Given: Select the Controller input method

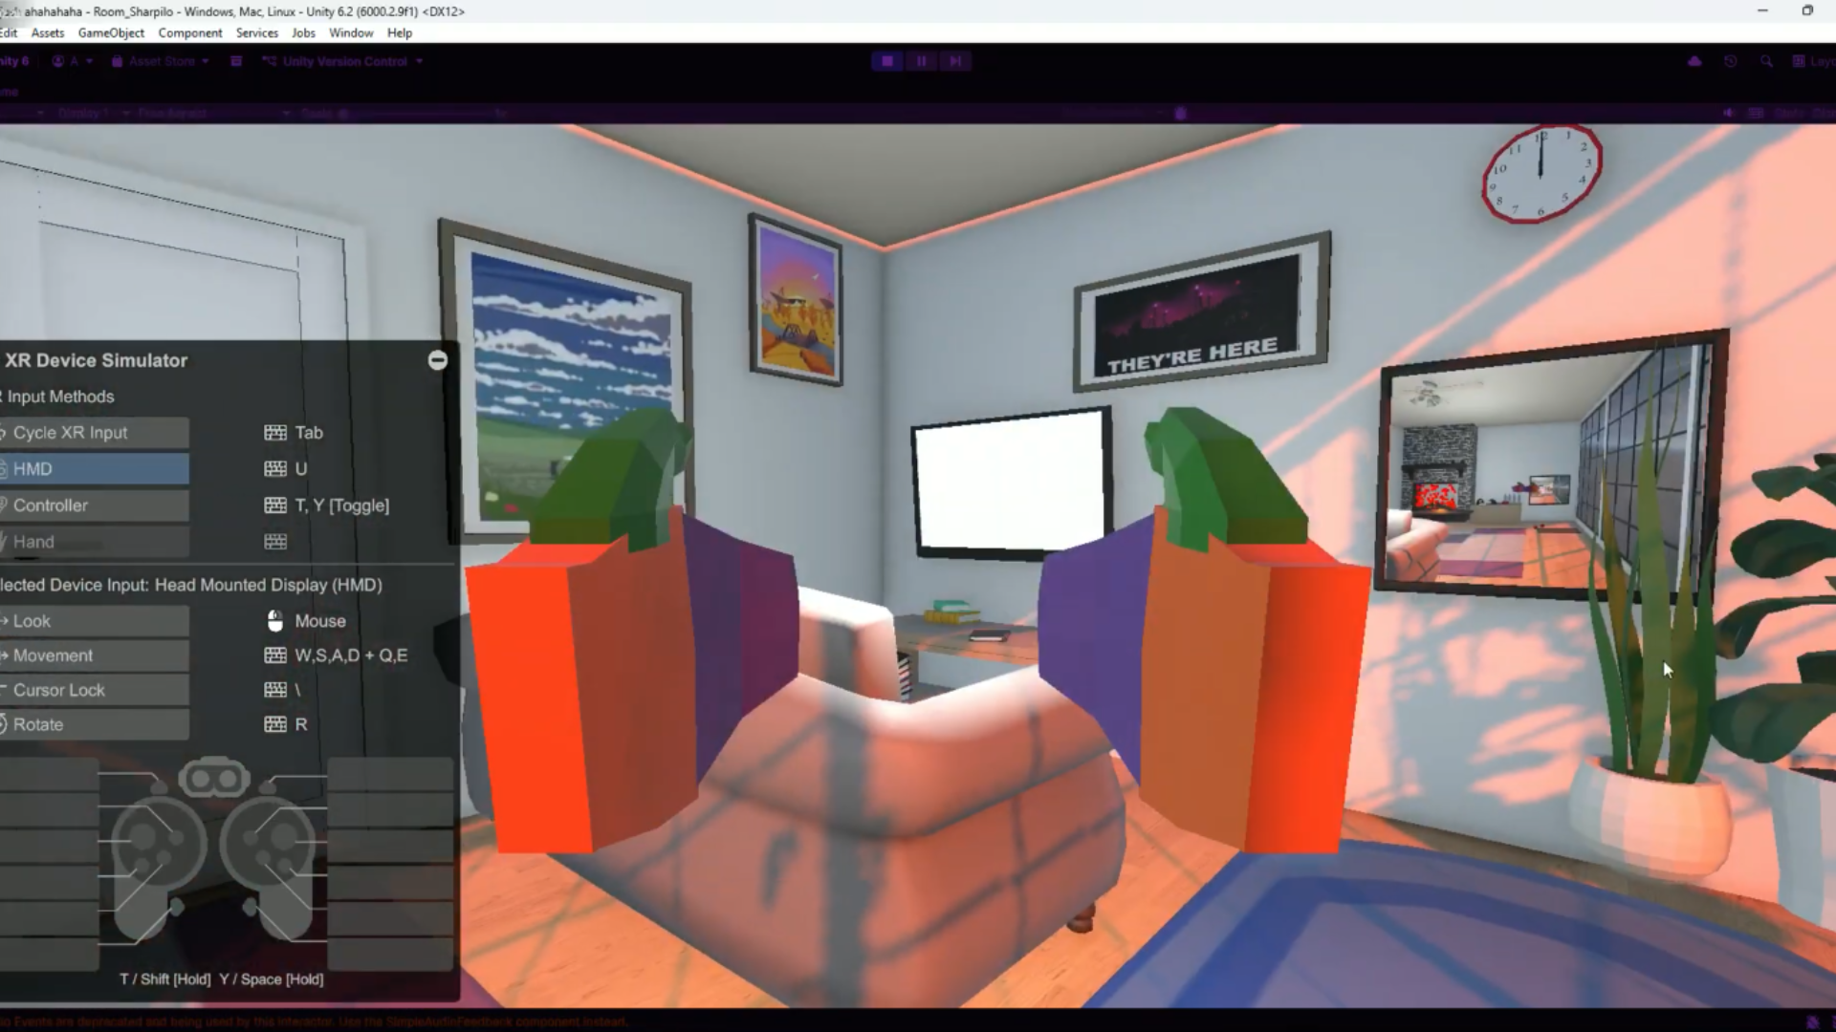Looking at the screenshot, I should tap(94, 505).
